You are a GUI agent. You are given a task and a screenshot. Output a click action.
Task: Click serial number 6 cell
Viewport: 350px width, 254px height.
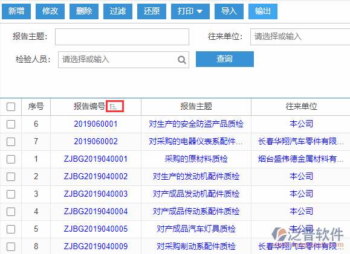click(x=36, y=124)
